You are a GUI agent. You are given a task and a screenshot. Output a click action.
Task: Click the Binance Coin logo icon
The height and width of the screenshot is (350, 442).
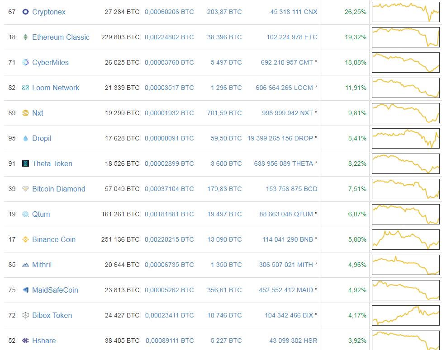tap(25, 239)
